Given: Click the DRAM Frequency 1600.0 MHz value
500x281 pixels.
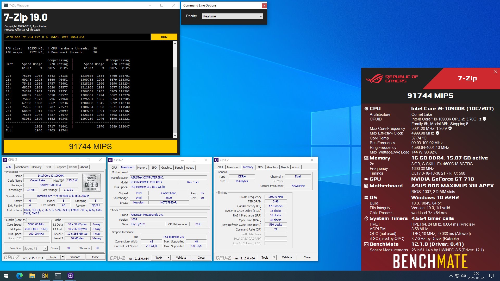Looking at the screenshot, I should click(x=276, y=197).
